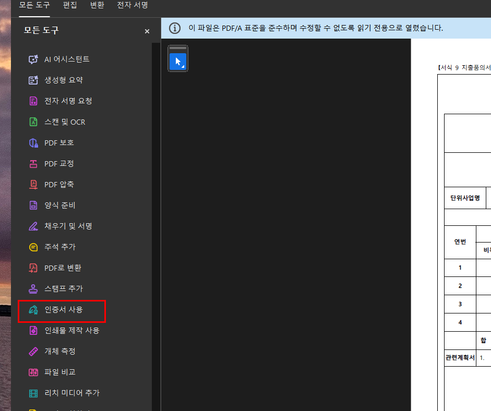Click the 인쇄물 제작 사용 icon
The width and height of the screenshot is (491, 411).
click(33, 331)
